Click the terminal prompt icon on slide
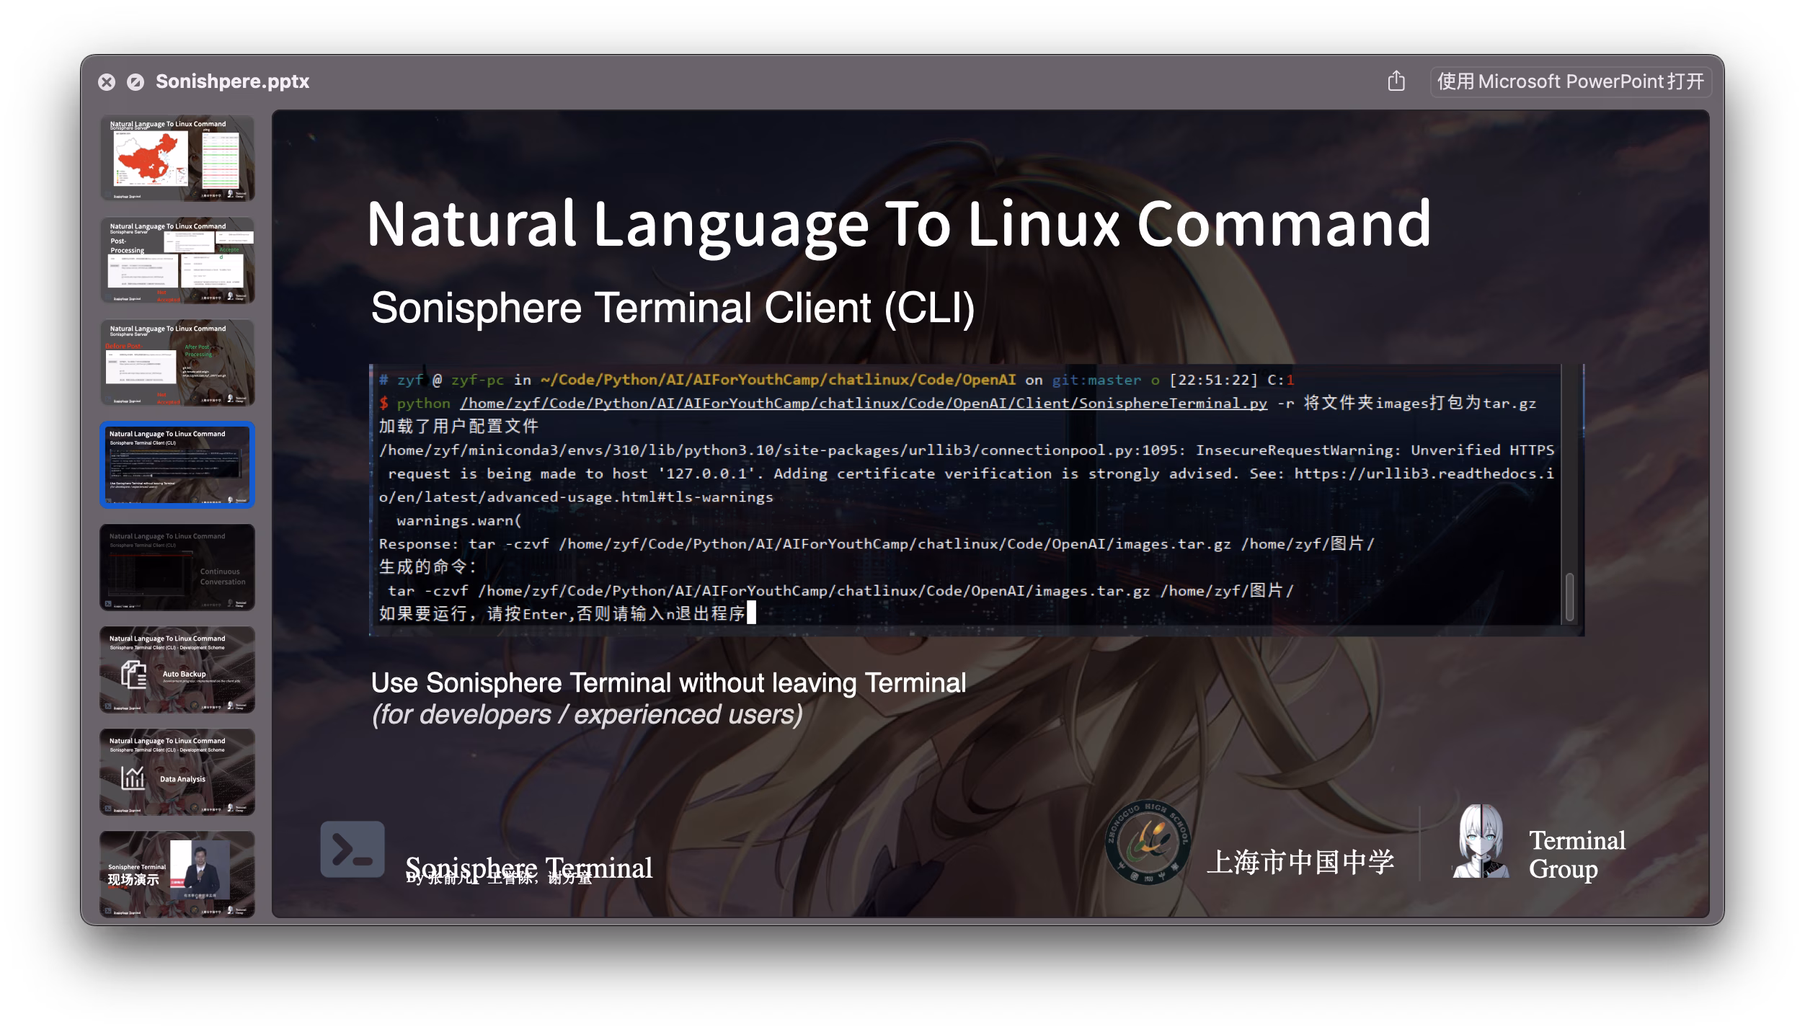Viewport: 1805px width, 1032px height. (x=352, y=849)
